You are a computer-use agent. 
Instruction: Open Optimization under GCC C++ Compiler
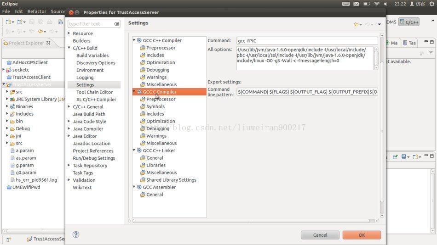pos(161,62)
